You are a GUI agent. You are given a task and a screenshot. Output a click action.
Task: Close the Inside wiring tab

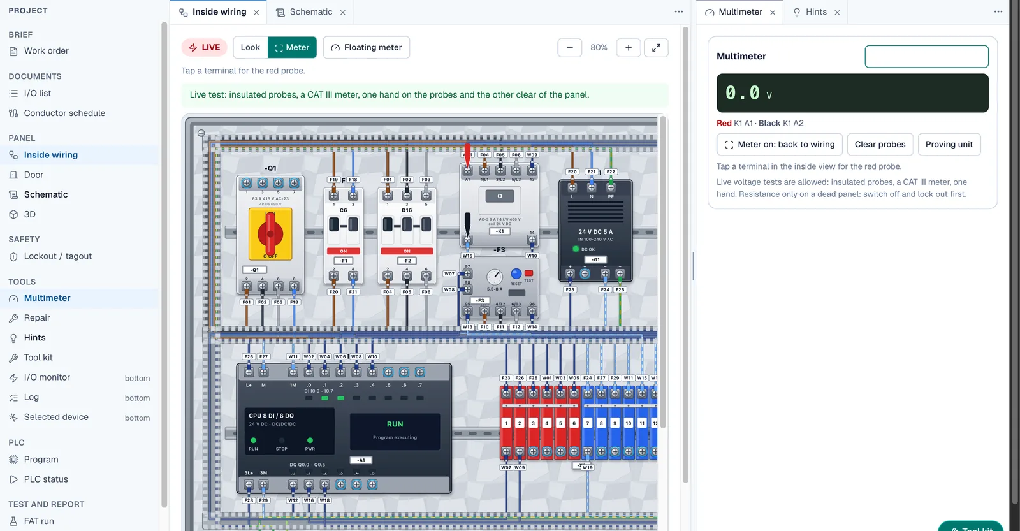(x=256, y=13)
